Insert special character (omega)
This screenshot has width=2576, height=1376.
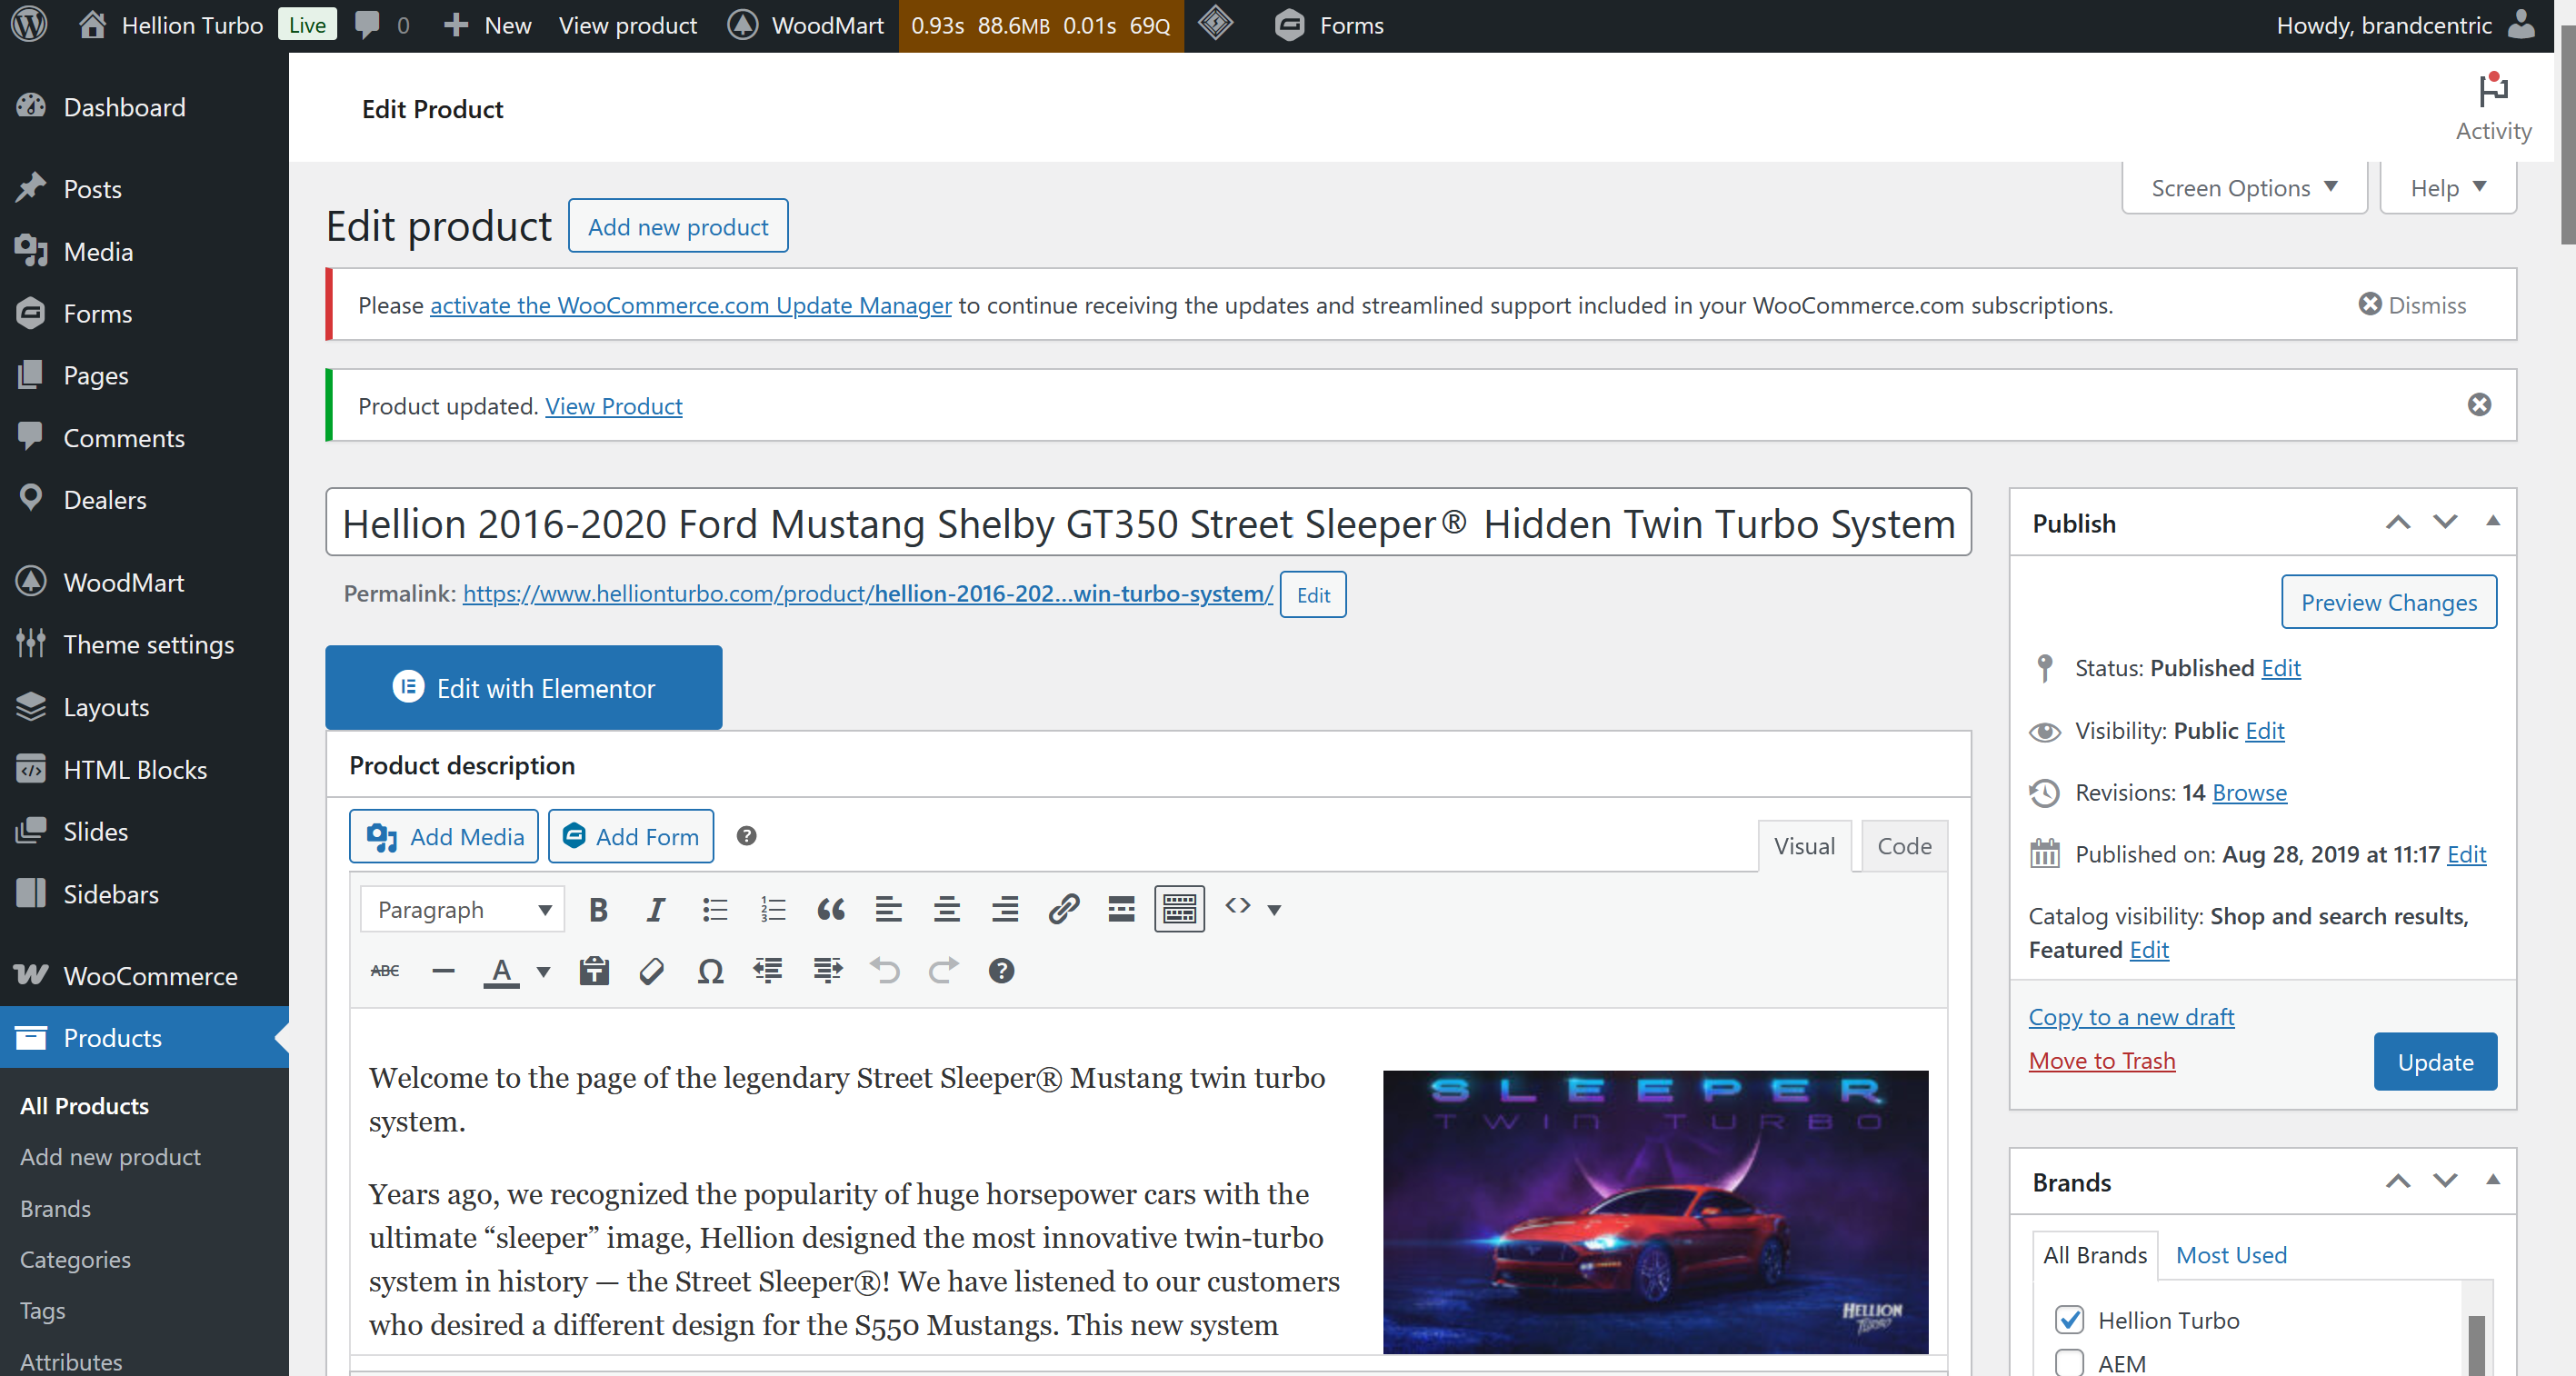(x=710, y=970)
